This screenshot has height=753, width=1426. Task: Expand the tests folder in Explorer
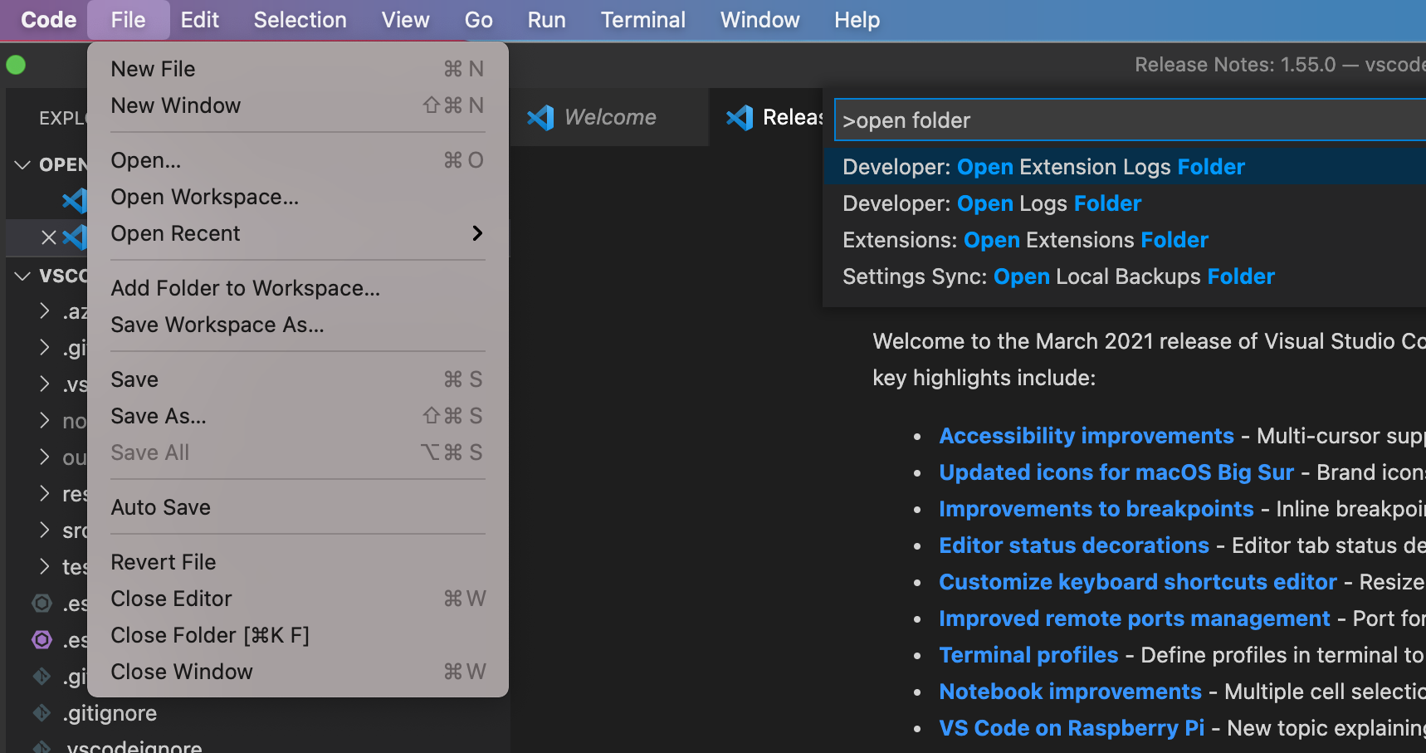tap(45, 566)
